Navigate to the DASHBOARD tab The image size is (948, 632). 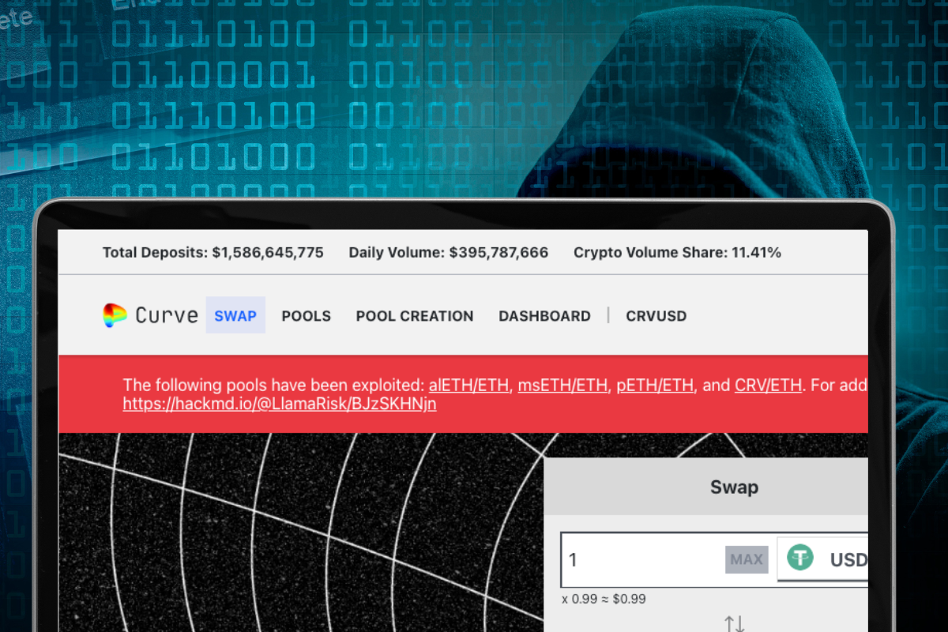(x=544, y=315)
